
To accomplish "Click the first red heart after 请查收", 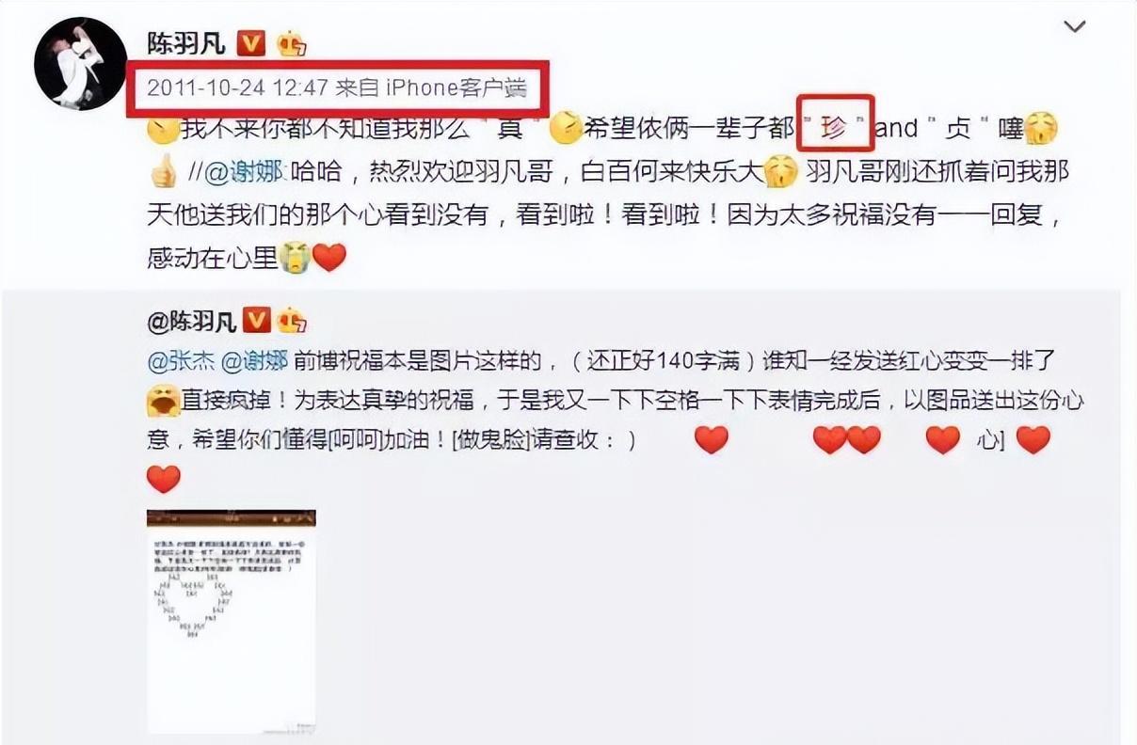I will point(712,439).
